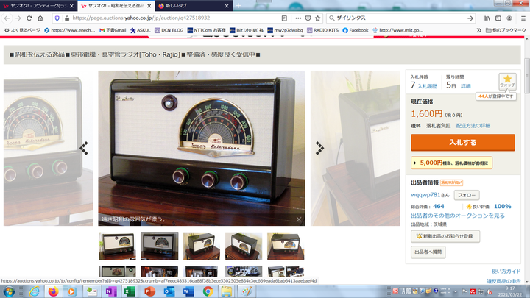The image size is (530, 298).
Task: Open the 入札履歴 bid history link
Action: pyautogui.click(x=428, y=86)
